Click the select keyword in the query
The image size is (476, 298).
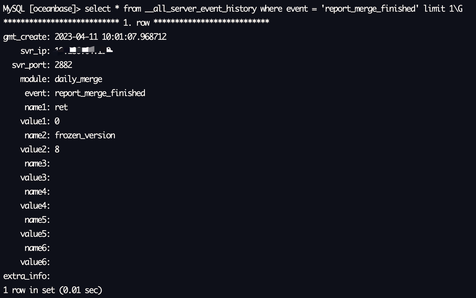click(98, 9)
